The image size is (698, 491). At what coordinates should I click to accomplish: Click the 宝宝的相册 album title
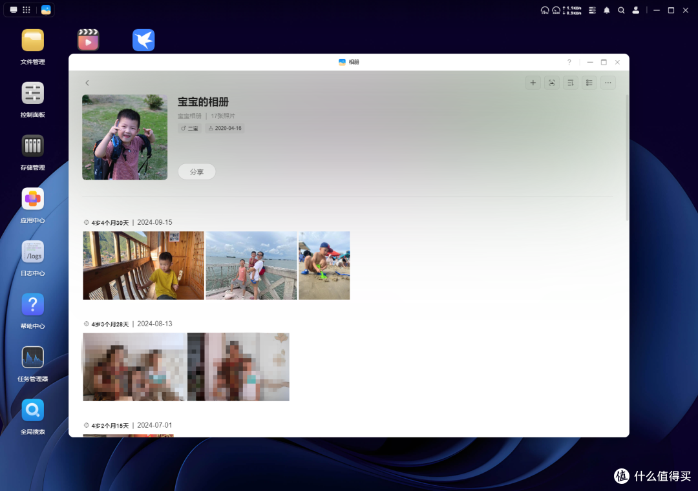coord(203,102)
